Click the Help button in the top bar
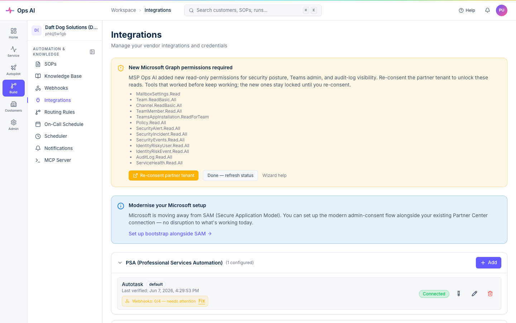516x323 pixels. [x=467, y=10]
